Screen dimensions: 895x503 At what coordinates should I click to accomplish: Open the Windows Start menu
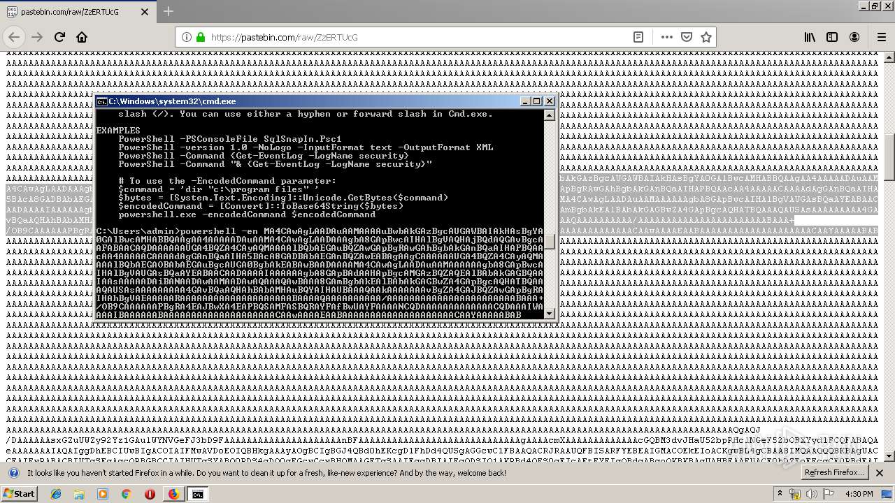click(x=19, y=494)
